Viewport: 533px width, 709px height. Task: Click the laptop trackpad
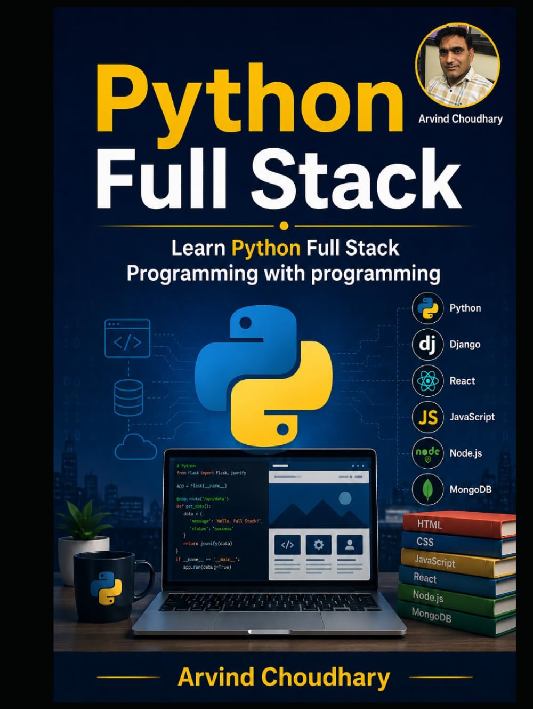(x=269, y=620)
